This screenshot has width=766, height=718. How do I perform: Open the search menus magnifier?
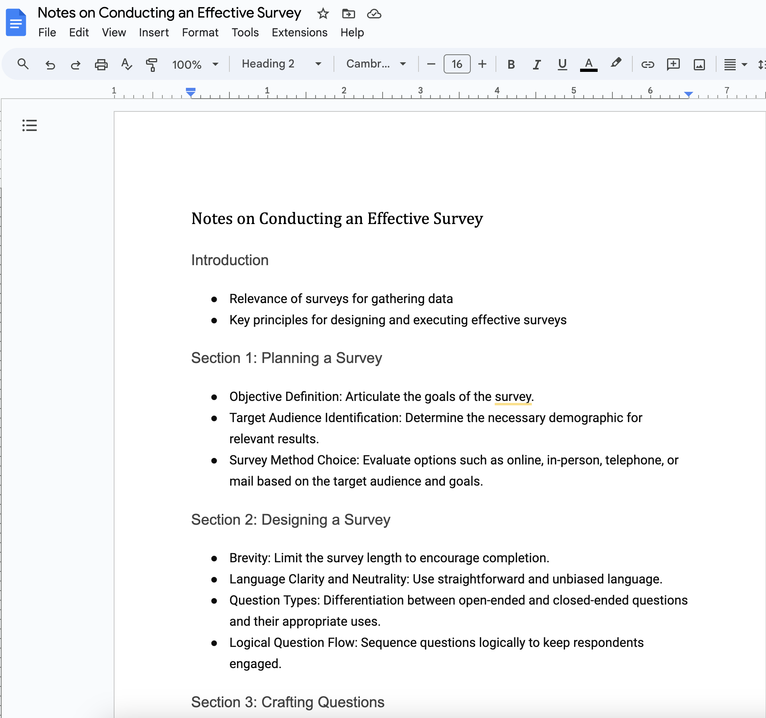[x=23, y=64]
